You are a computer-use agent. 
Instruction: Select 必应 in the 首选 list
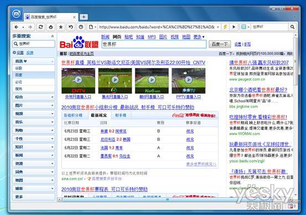point(34,82)
